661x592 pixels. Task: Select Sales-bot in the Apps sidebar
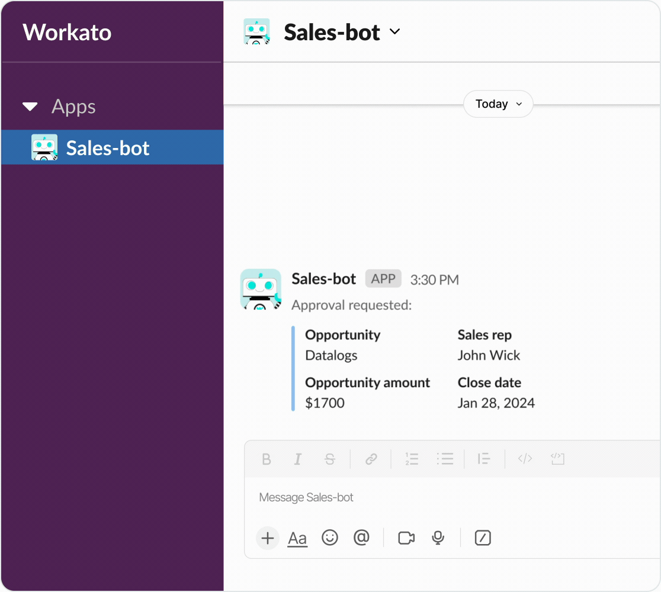tap(107, 147)
